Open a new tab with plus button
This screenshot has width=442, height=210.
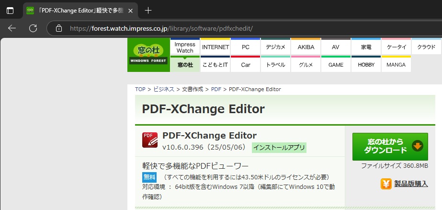tap(148, 11)
